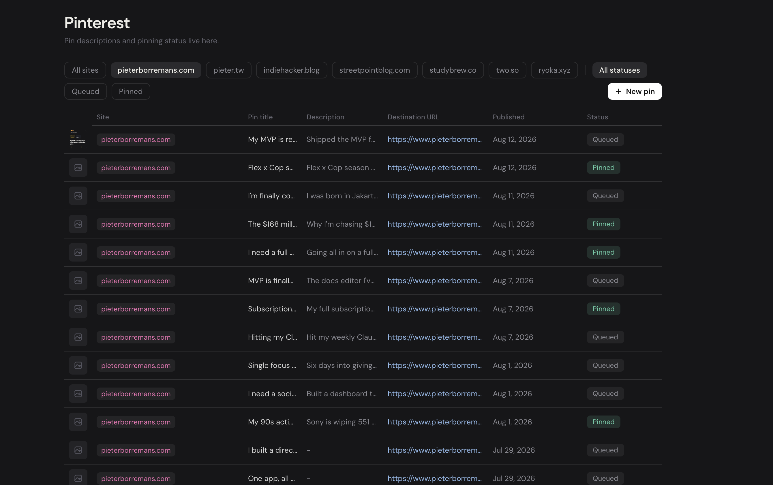Click the Destination URL column header
773x485 pixels.
pos(413,117)
